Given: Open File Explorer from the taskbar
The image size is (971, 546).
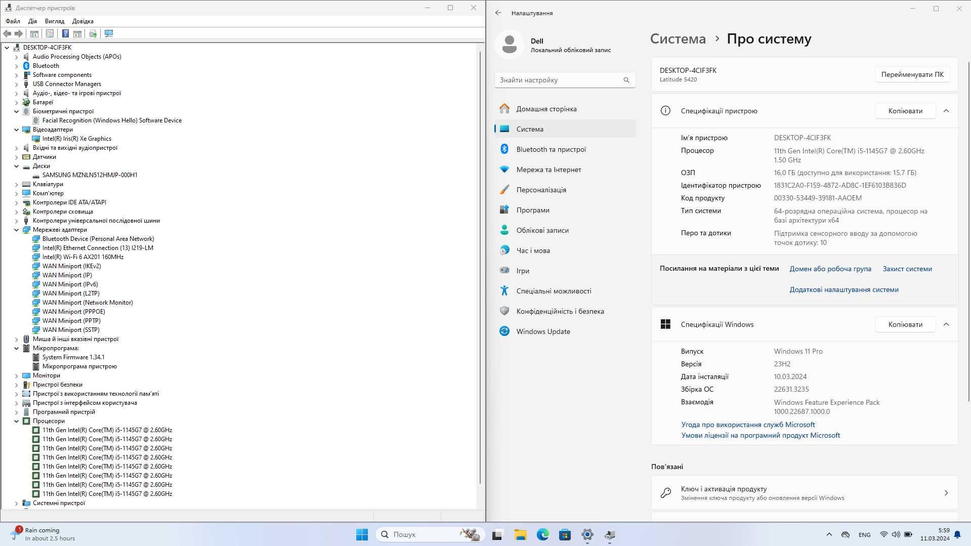Looking at the screenshot, I should 520,534.
